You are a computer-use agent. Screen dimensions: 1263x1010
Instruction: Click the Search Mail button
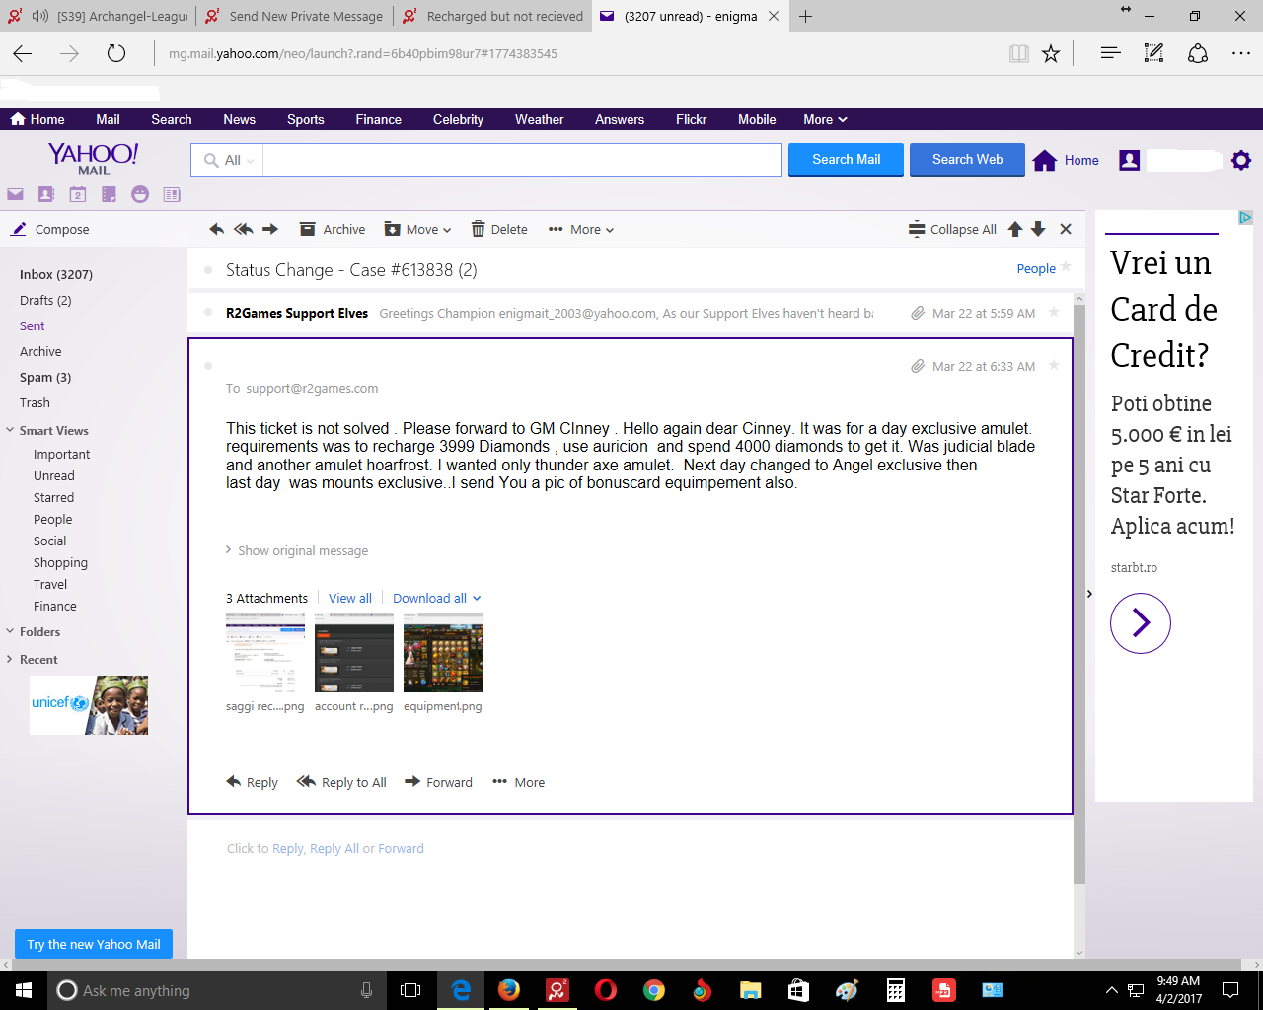tap(846, 159)
